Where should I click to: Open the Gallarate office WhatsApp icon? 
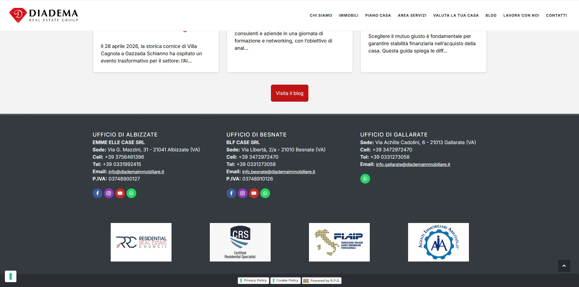[x=365, y=179]
